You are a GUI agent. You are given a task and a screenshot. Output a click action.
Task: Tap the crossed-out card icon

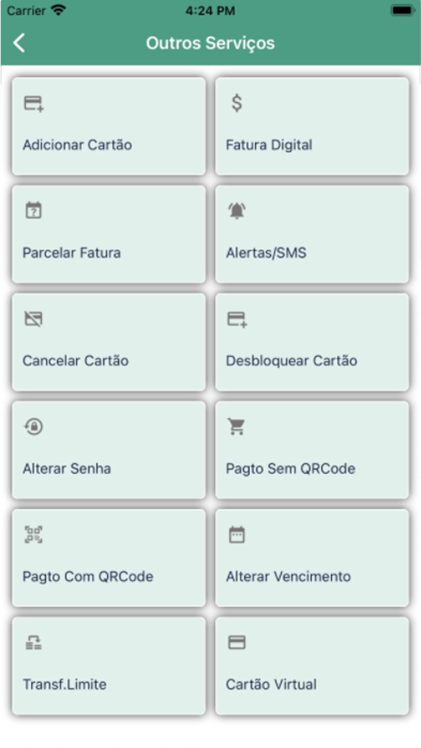coord(34,318)
